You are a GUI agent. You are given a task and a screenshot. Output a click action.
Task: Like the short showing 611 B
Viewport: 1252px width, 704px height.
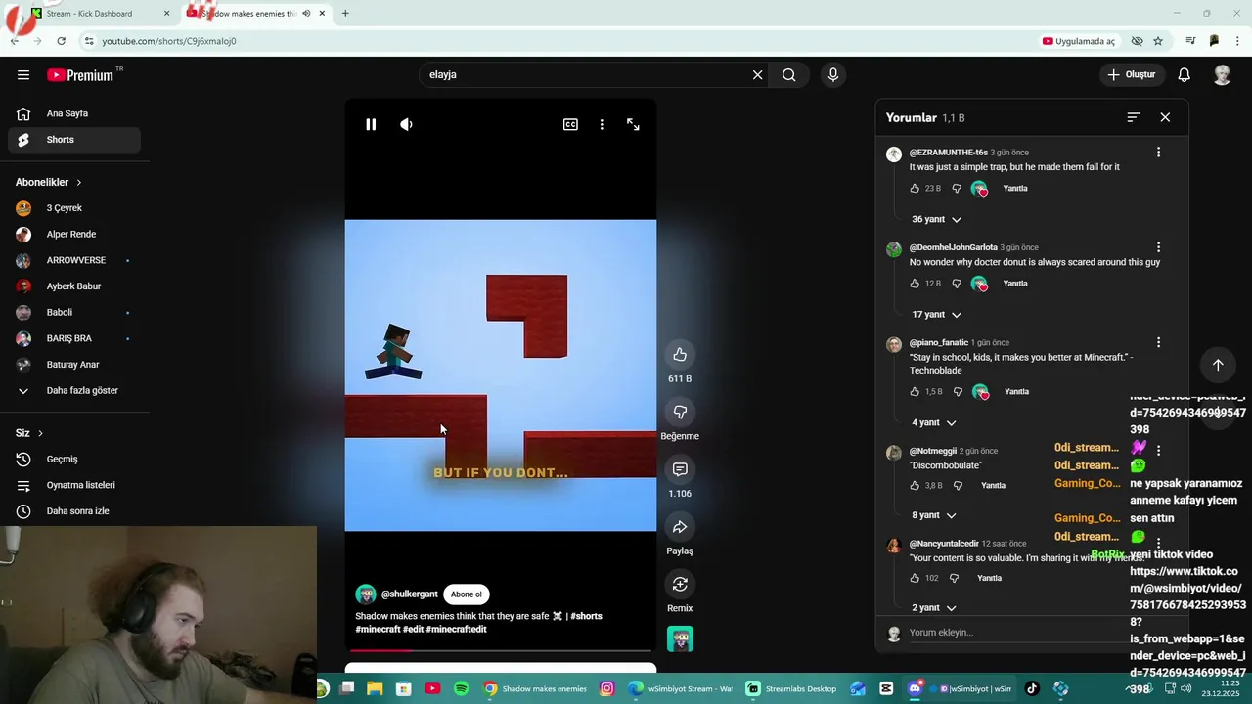[x=680, y=355]
